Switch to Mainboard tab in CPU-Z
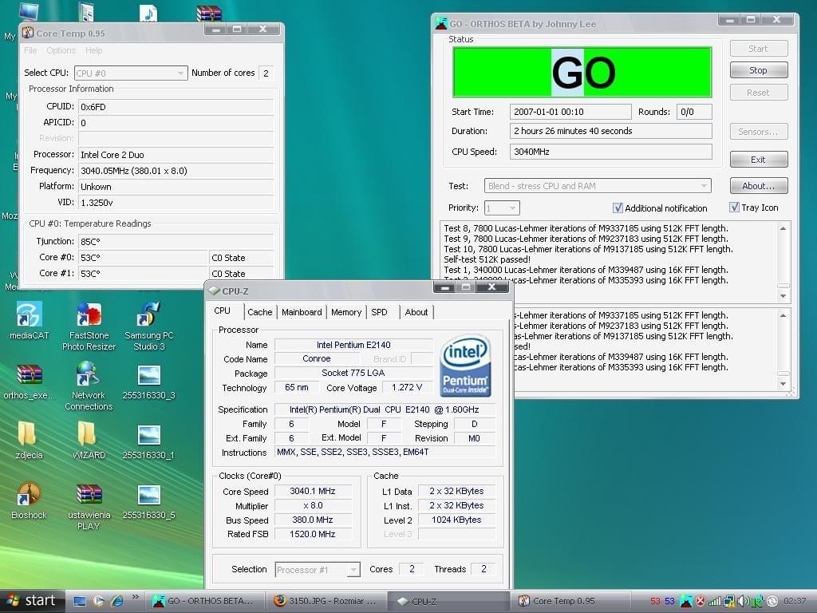Image resolution: width=817 pixels, height=613 pixels. click(302, 312)
